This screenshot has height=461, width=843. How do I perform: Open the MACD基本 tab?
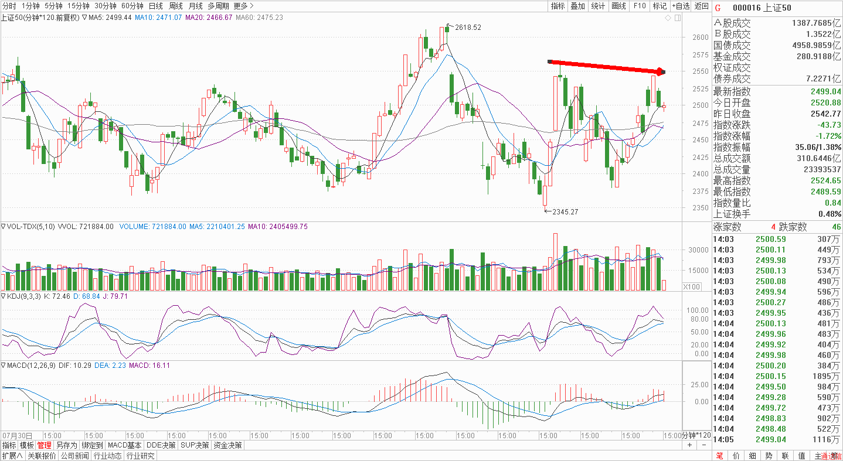pos(125,445)
